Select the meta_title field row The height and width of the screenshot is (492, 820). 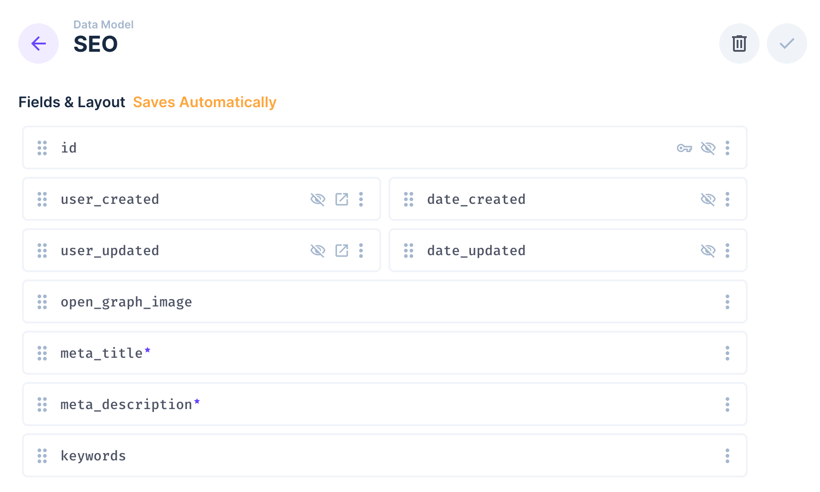(x=366, y=353)
